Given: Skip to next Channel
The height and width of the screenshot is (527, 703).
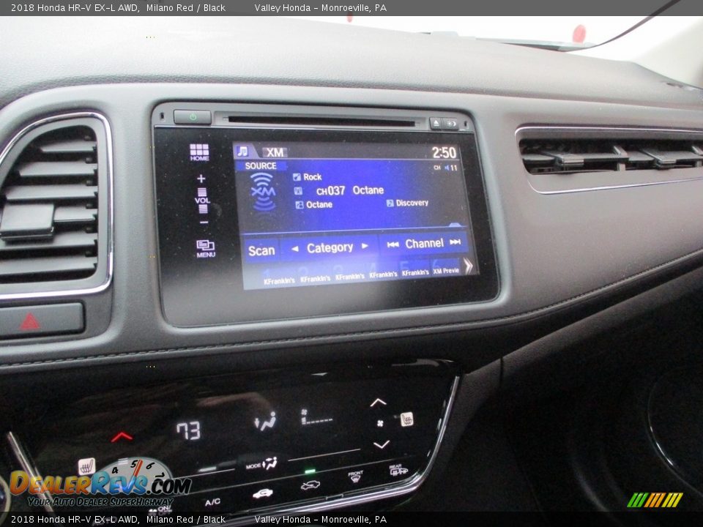Looking at the screenshot, I should 455,242.
